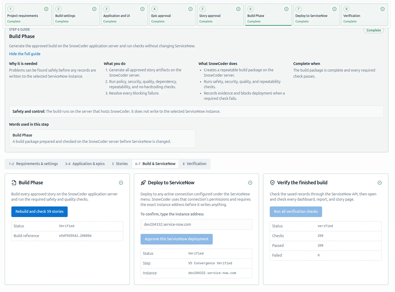
Task: Select the 6–7 Build & ServiceNow tab
Action: [155, 164]
